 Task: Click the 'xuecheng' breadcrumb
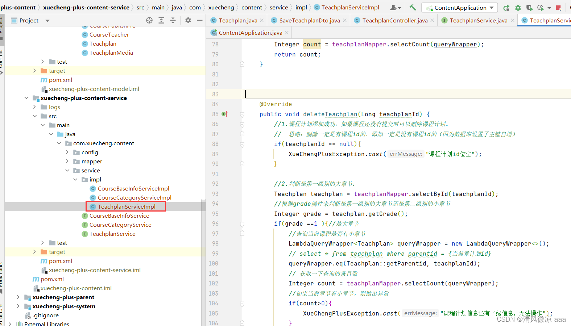coord(221,8)
